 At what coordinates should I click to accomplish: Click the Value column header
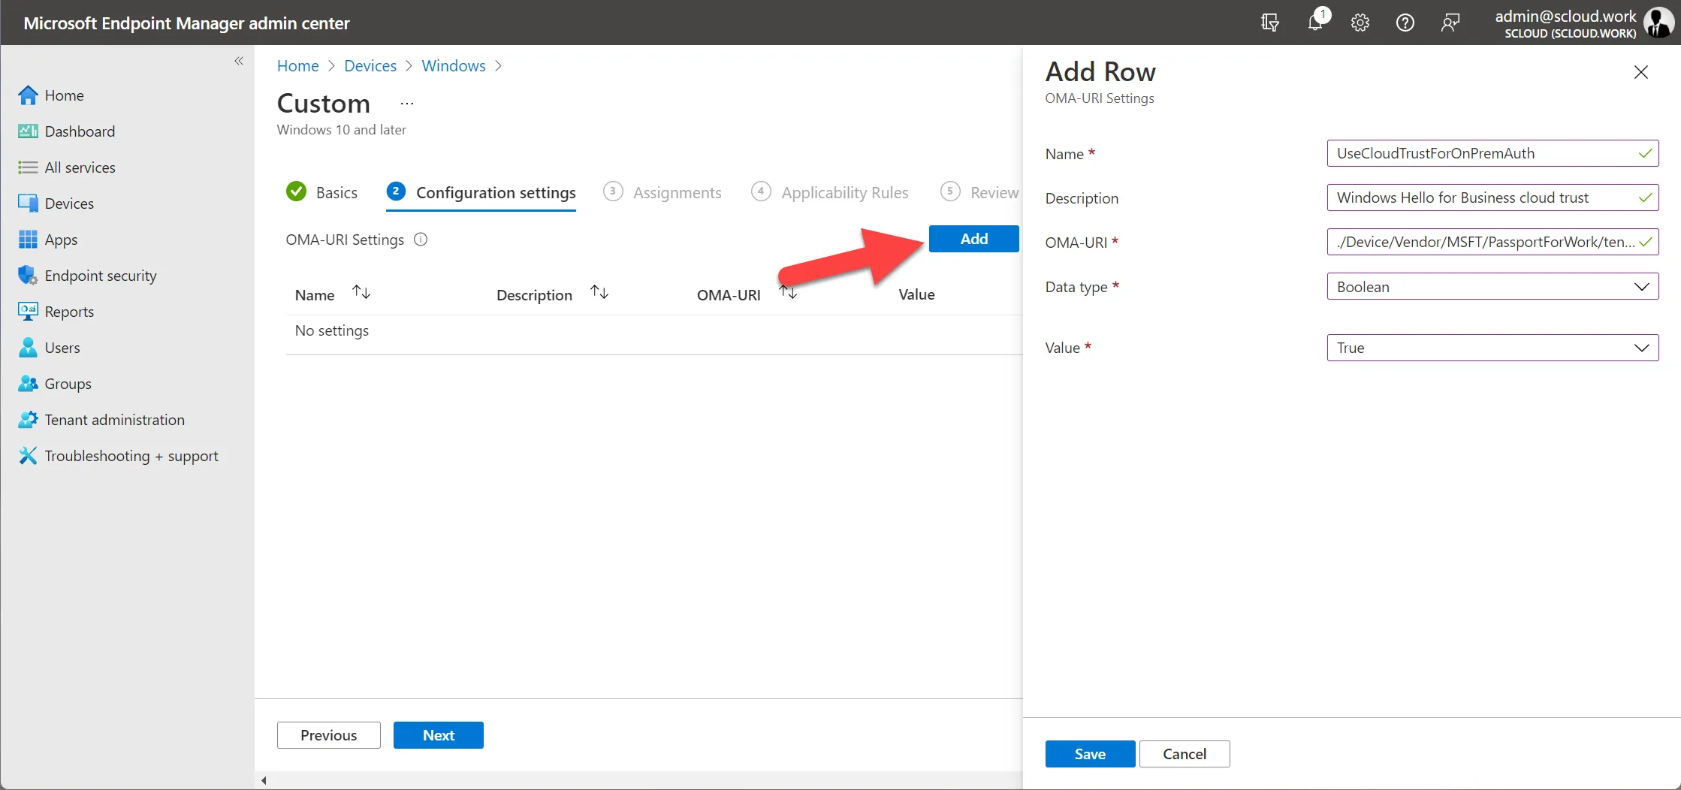point(916,294)
